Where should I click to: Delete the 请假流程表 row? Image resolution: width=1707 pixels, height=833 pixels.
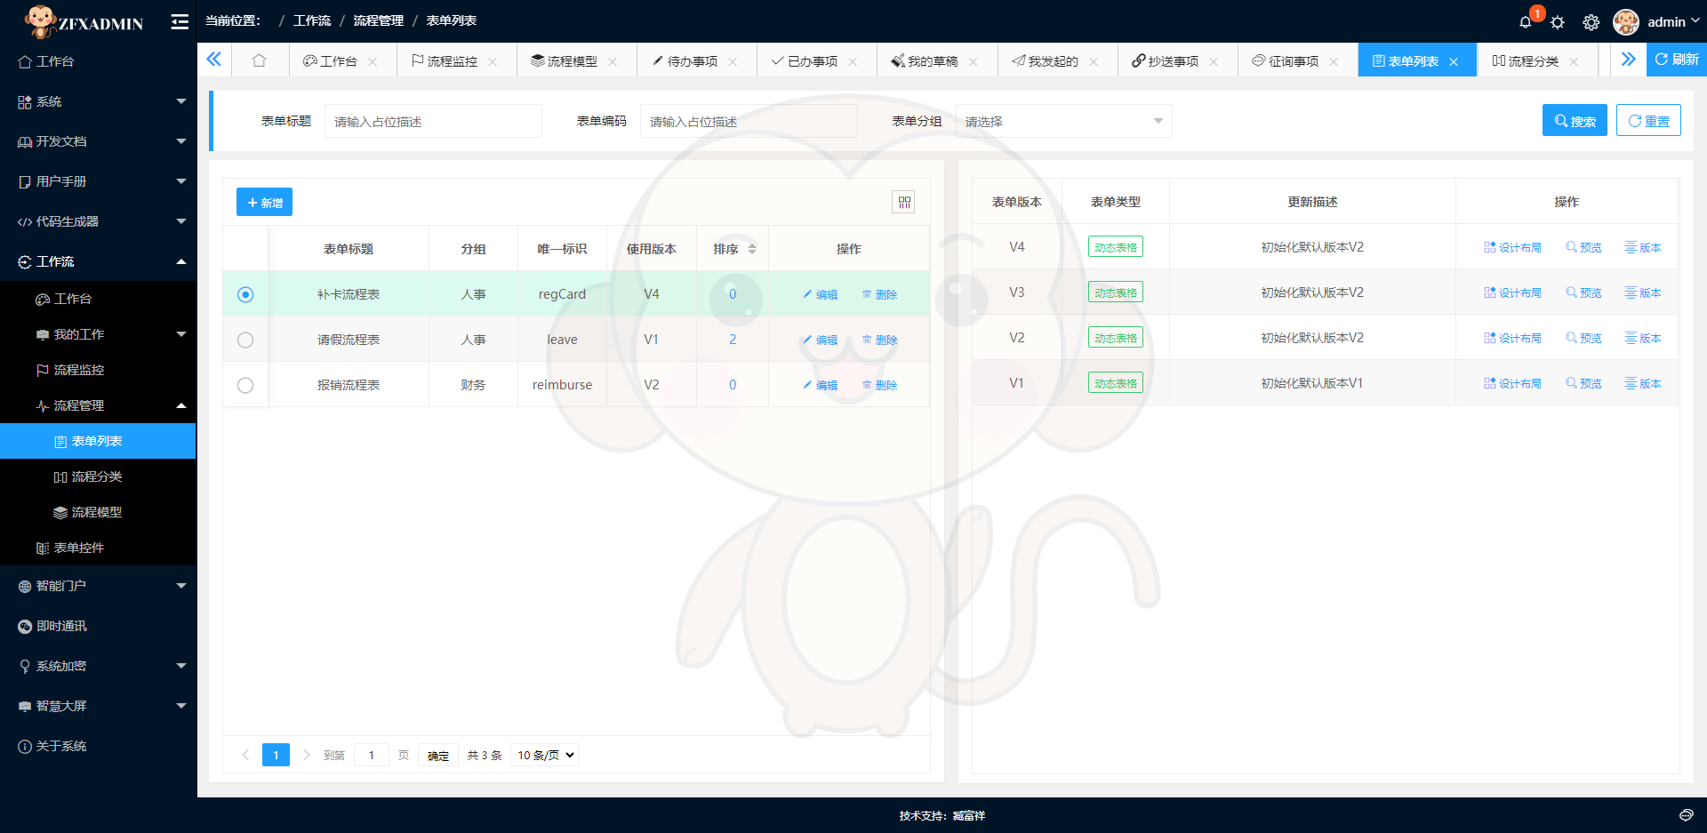click(x=879, y=340)
